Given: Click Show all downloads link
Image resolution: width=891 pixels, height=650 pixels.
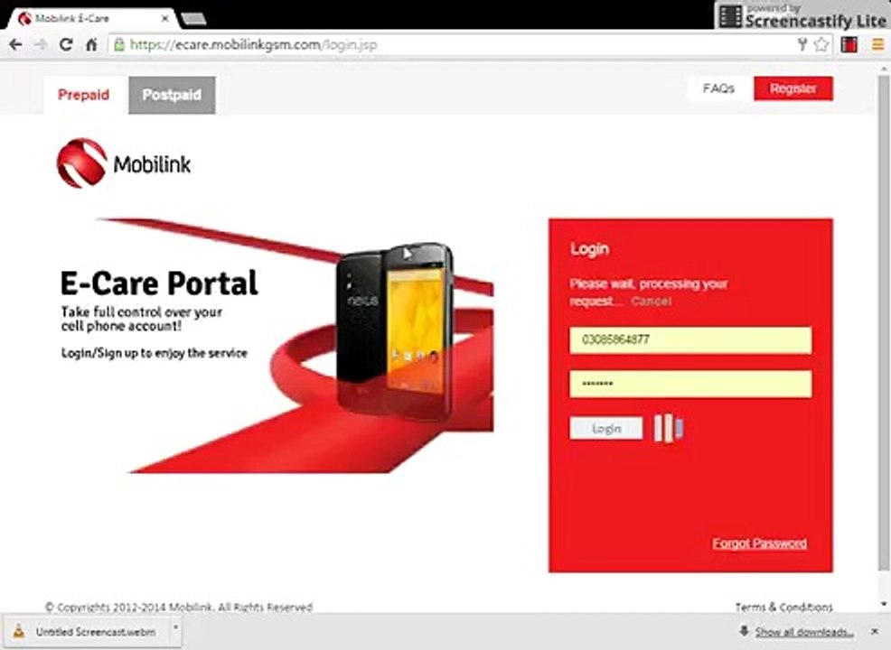Looking at the screenshot, I should 804,632.
